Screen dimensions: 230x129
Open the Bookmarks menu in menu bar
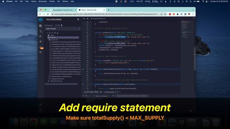[x=43, y=1]
